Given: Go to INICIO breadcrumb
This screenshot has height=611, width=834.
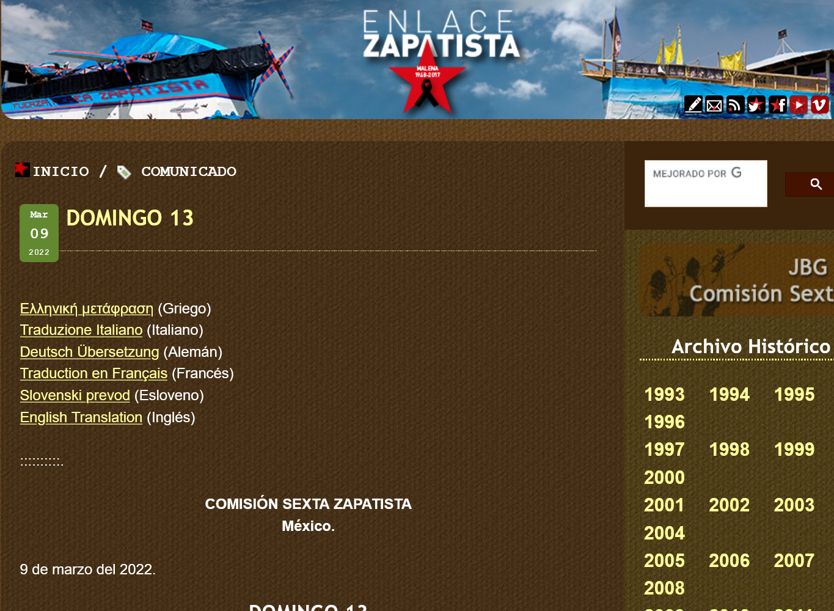Looking at the screenshot, I should tap(61, 172).
